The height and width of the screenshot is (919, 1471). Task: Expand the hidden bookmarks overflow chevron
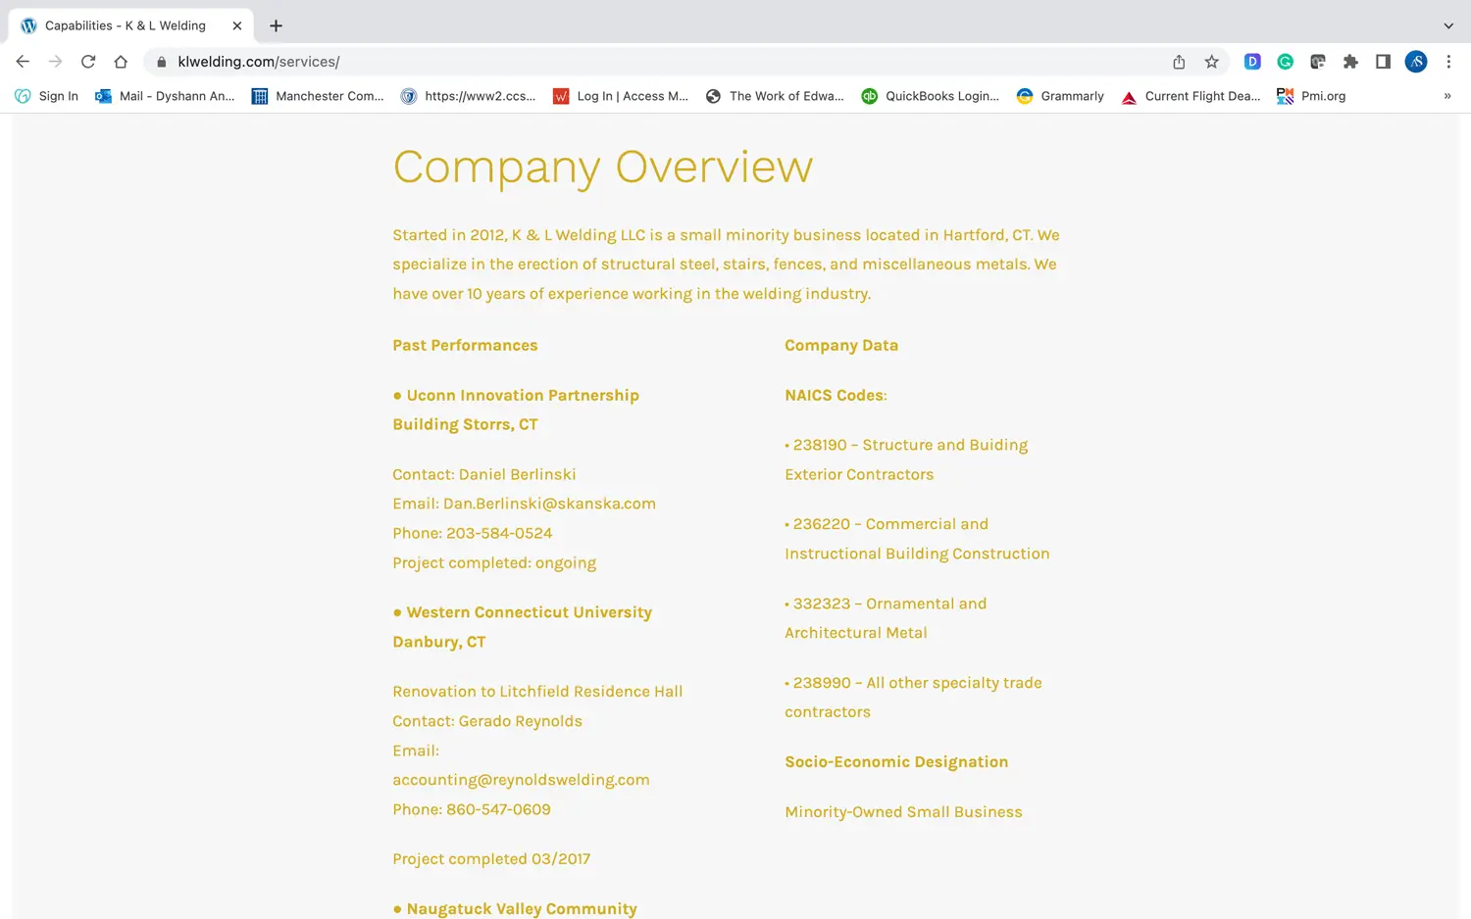[x=1446, y=96]
